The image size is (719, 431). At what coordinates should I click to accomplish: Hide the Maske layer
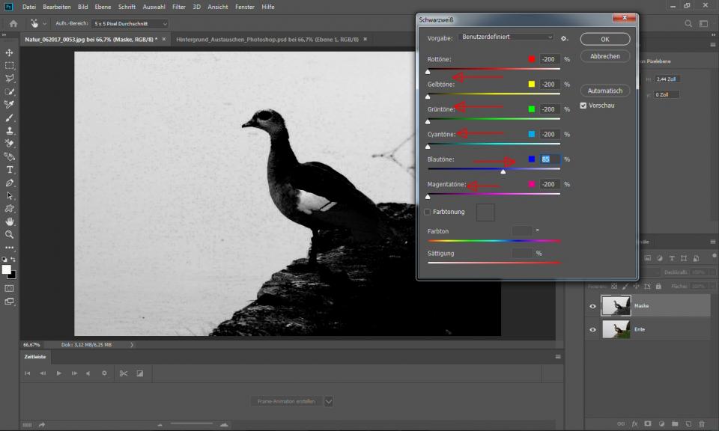pos(592,305)
